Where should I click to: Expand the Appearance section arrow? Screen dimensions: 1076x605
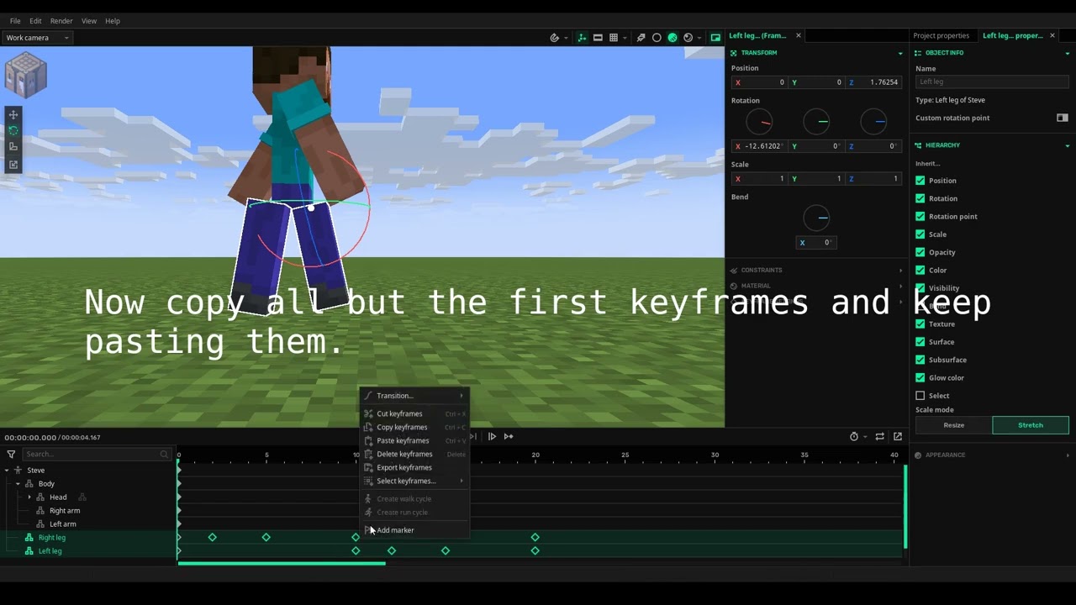(x=1068, y=455)
